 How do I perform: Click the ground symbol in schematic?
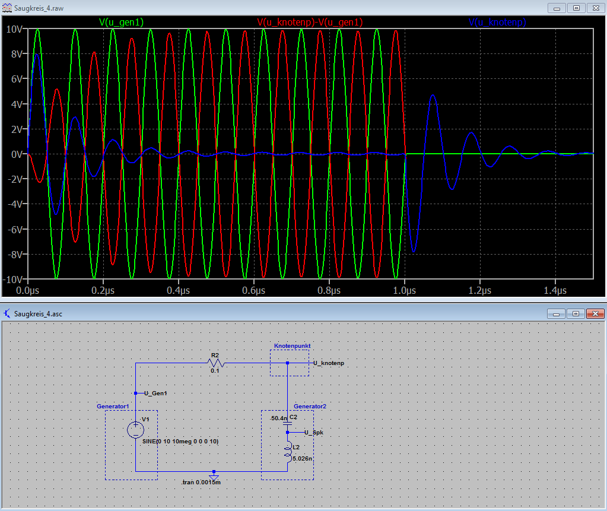(x=214, y=477)
